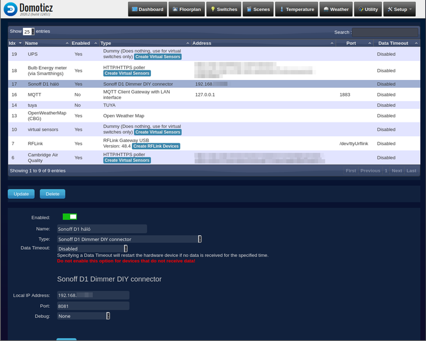
Task: Open the Weather page
Action: [x=335, y=9]
